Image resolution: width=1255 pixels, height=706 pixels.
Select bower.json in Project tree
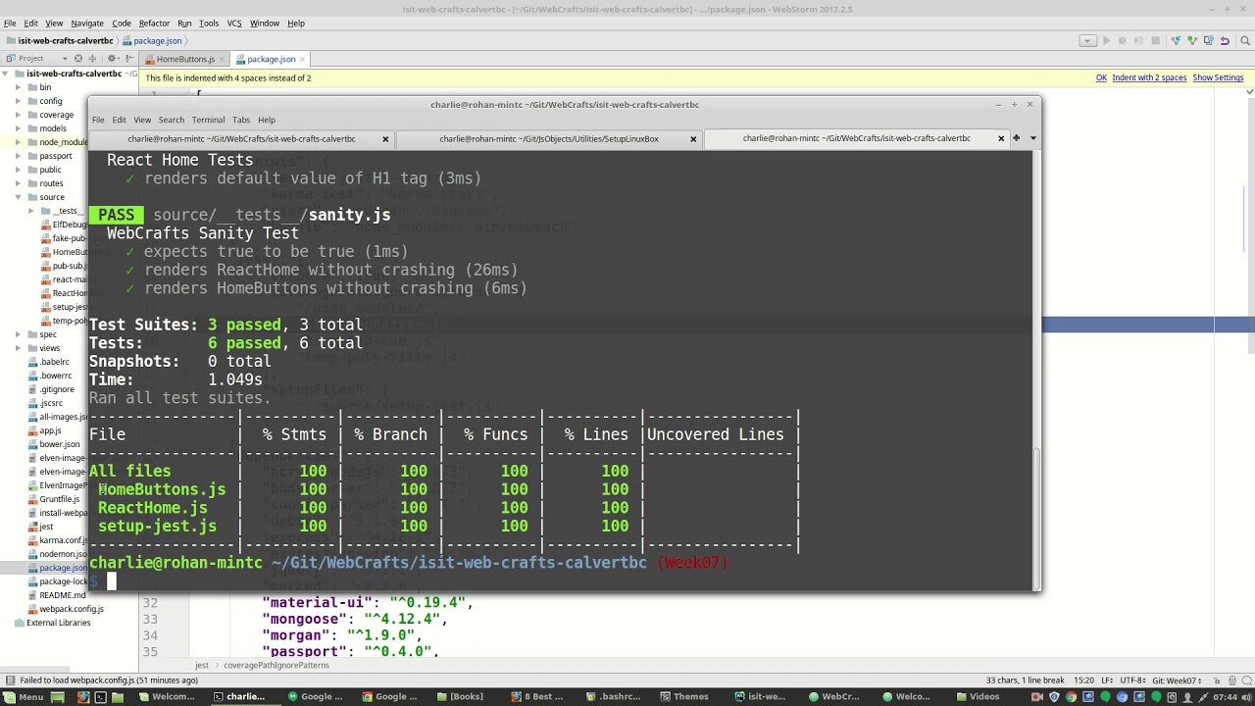pos(59,444)
